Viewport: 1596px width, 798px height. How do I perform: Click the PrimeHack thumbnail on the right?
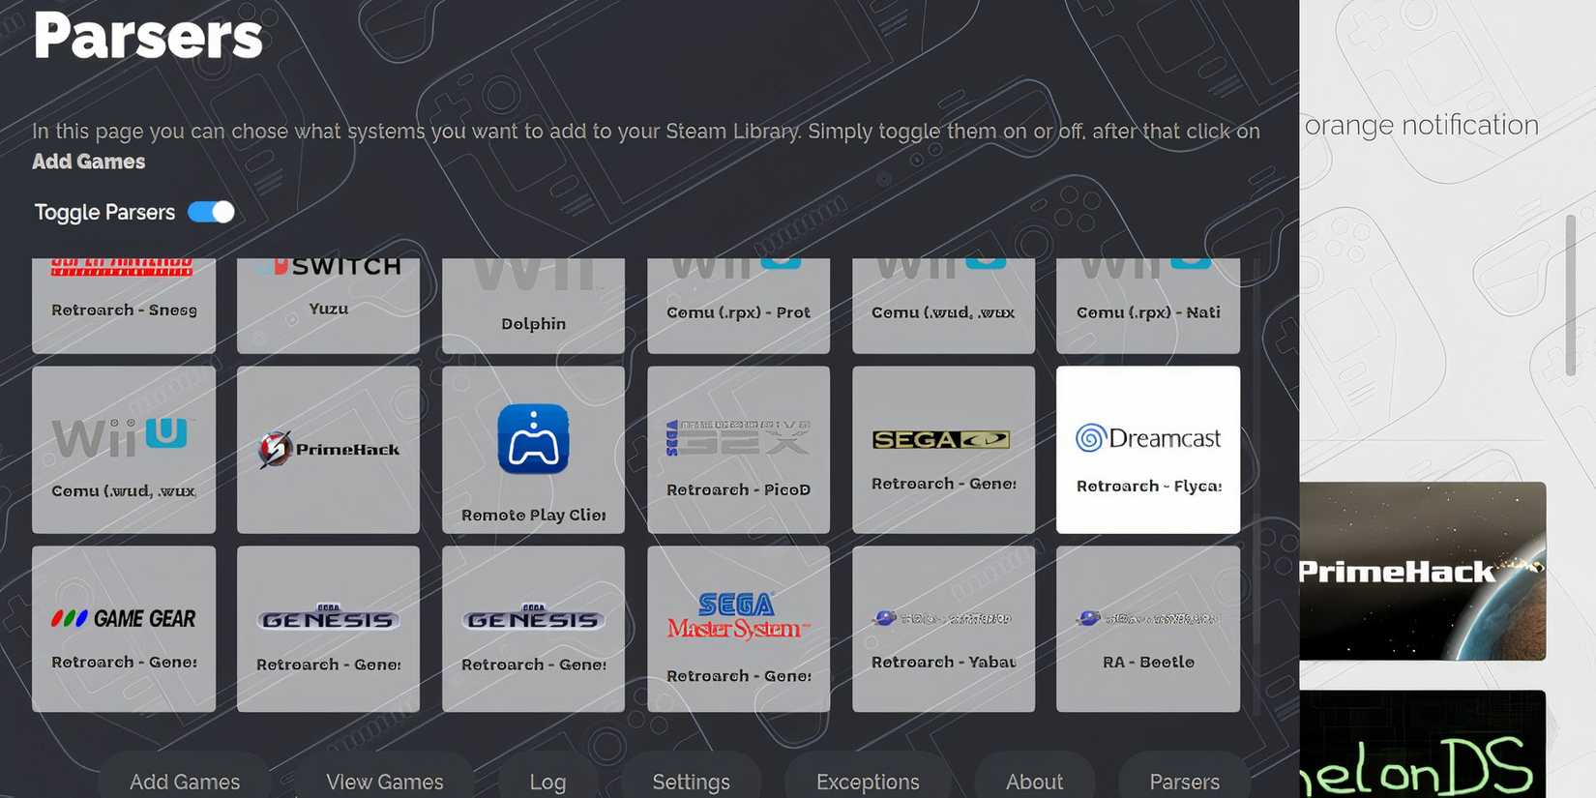pyautogui.click(x=1422, y=571)
